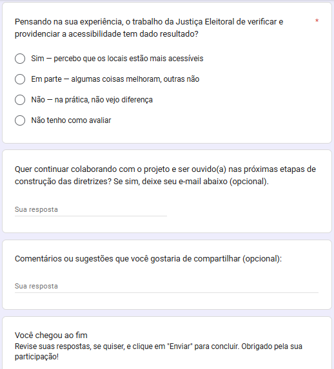Select the 'Sim — percebo que os locais' radio circle

tap(20, 59)
